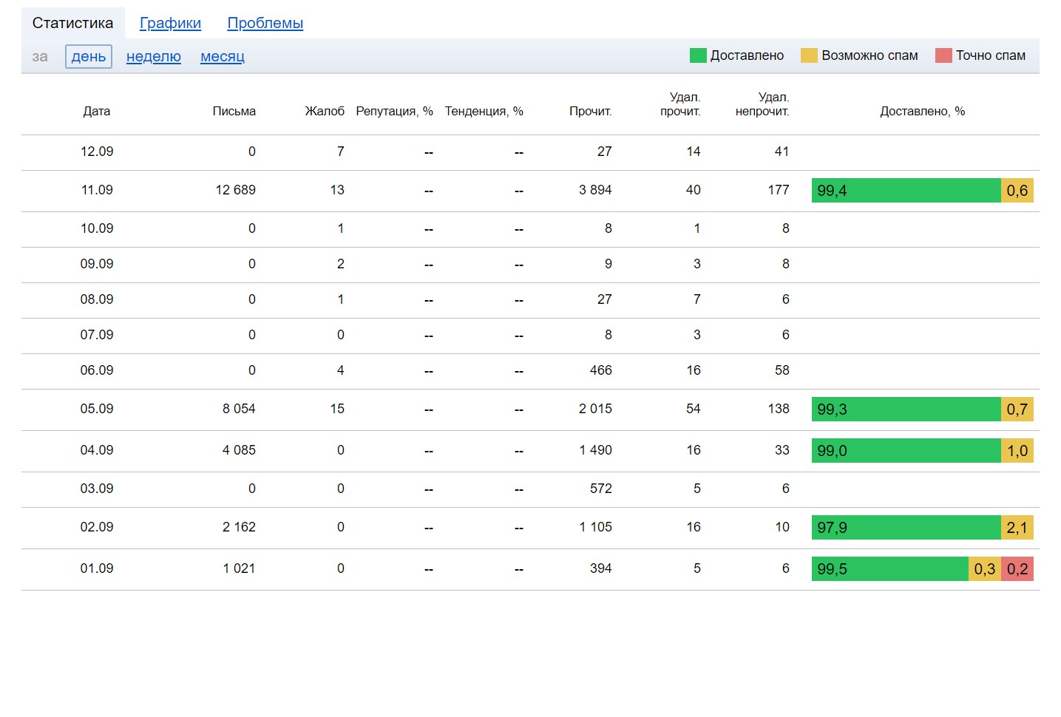Click the green Доставлено legend swatch
This screenshot has width=1061, height=717.
click(697, 55)
